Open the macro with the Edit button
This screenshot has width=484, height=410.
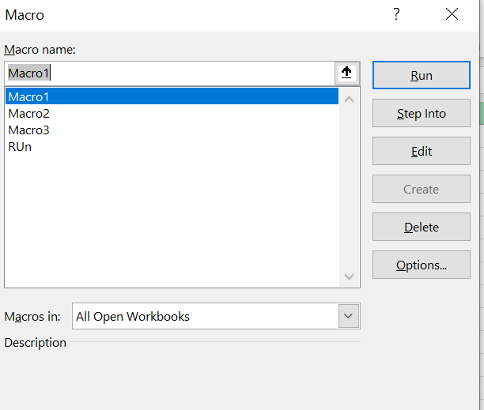pyautogui.click(x=421, y=152)
